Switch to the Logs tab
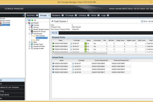The height and width of the screenshot is (102, 153). coord(103,15)
